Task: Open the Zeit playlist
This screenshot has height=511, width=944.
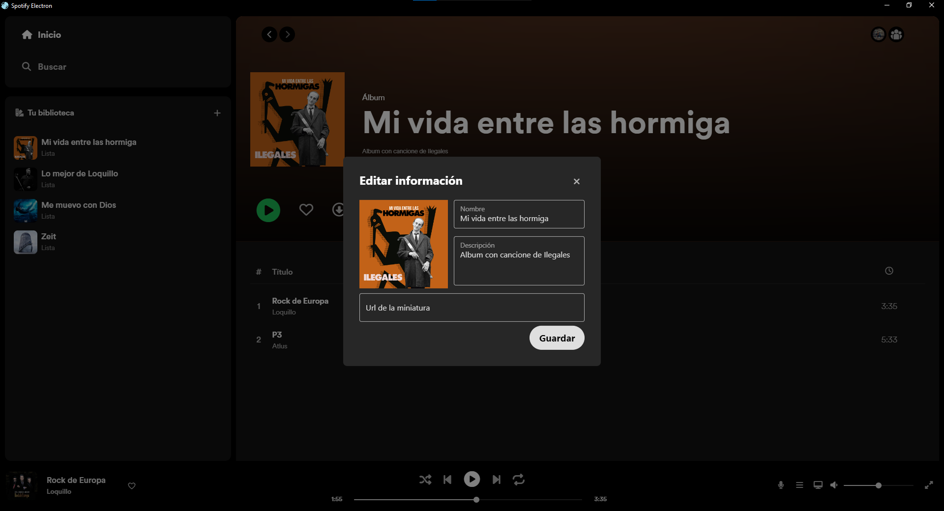Action: pos(118,242)
